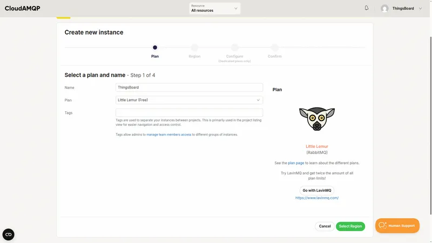
Task: Click the Select Region button
Action: (x=350, y=226)
